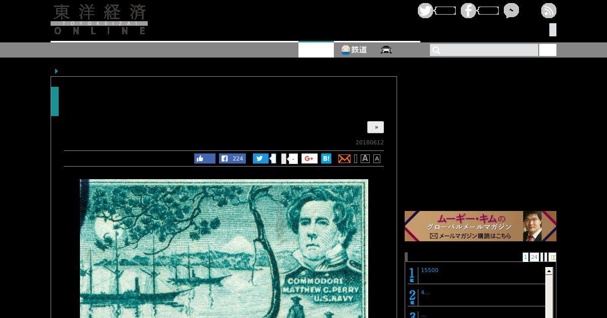Bookmark with the Hatena B! button

pos(326,158)
